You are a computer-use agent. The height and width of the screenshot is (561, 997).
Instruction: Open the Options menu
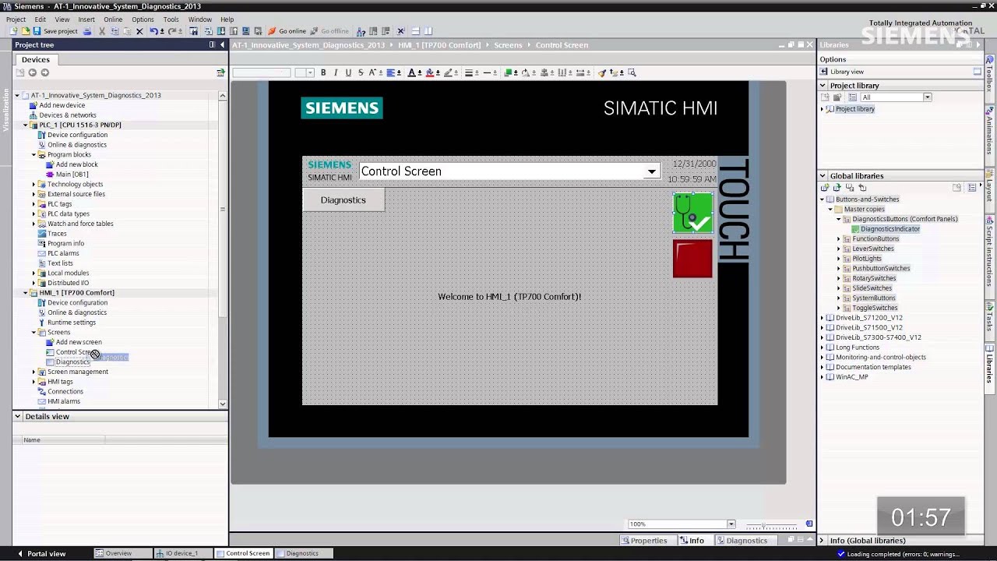click(x=143, y=19)
